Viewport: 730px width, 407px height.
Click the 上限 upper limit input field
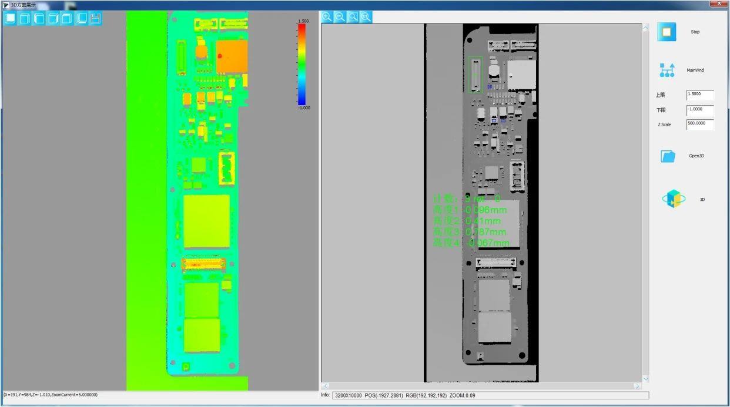(x=699, y=95)
